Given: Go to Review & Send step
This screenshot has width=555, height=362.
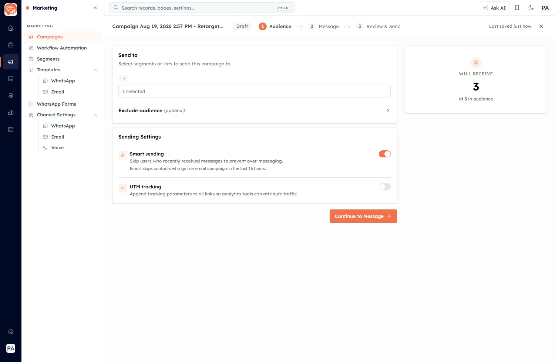Looking at the screenshot, I should [379, 26].
